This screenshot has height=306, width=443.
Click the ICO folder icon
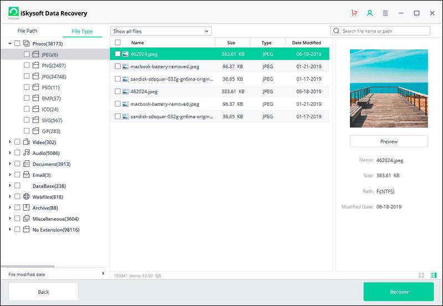(35, 109)
